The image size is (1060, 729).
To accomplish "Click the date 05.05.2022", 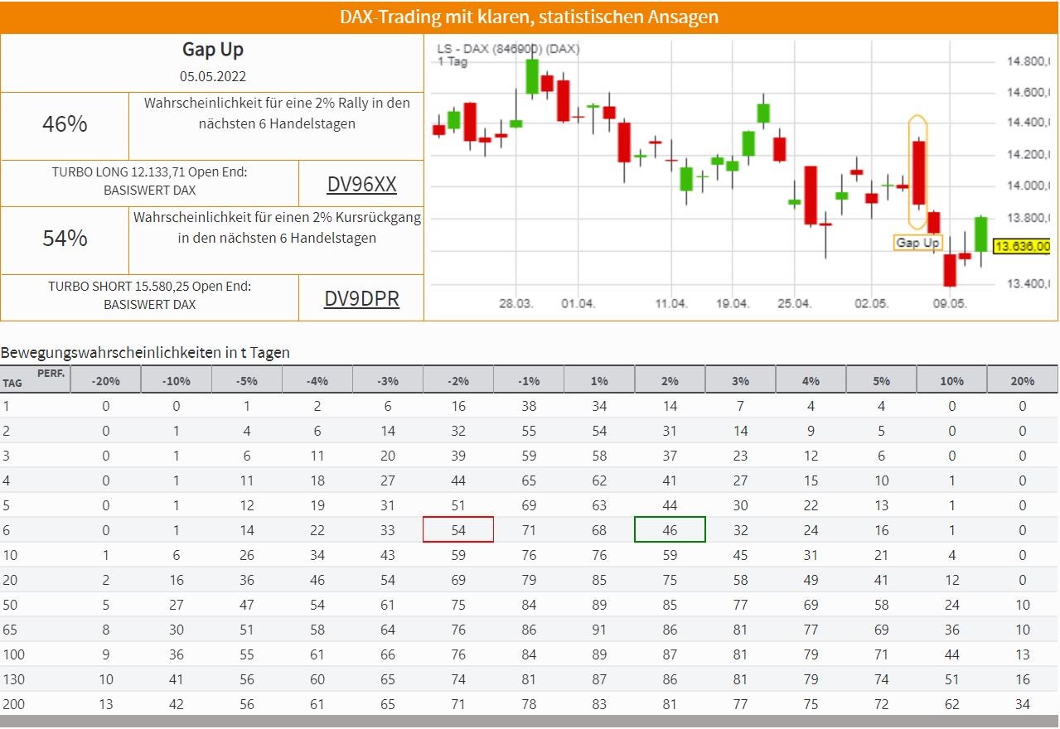I will pyautogui.click(x=213, y=76).
